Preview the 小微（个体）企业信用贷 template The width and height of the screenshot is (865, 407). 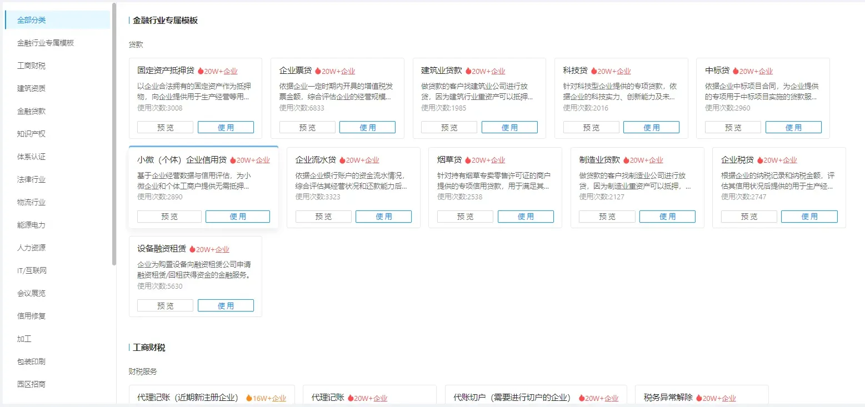click(169, 217)
